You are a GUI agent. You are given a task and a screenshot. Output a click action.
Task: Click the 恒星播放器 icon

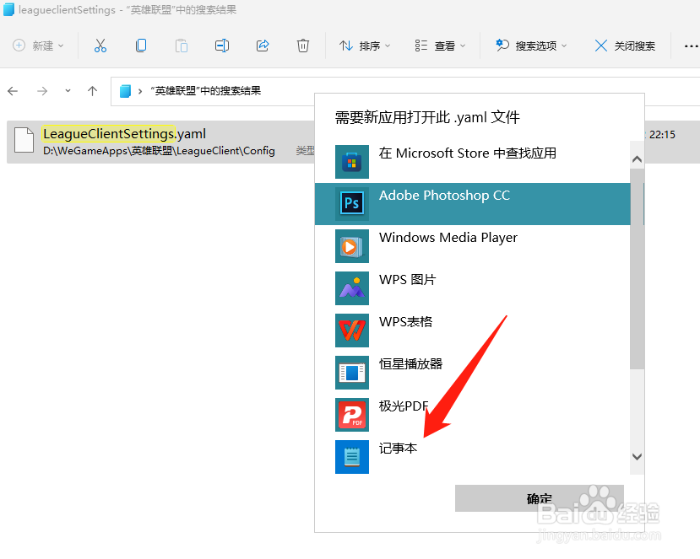click(x=352, y=372)
